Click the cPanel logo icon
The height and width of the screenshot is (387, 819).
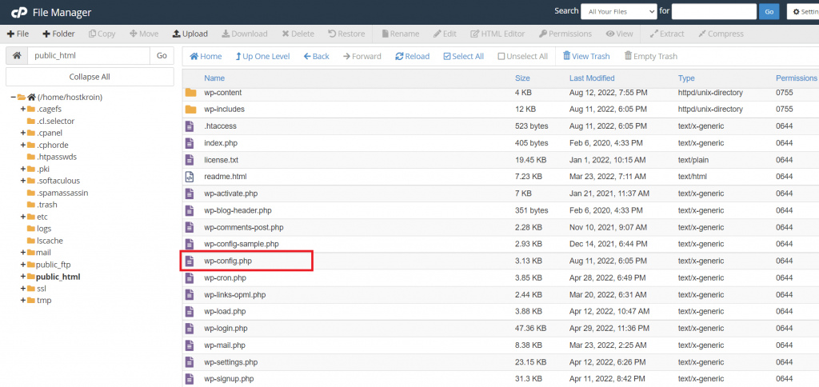pos(19,12)
